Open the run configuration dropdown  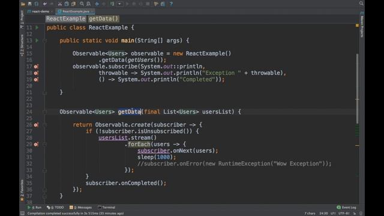coord(120,4)
